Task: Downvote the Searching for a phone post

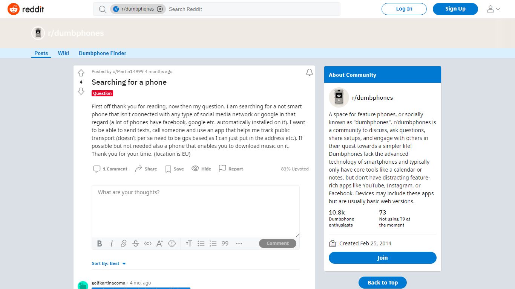Action: click(x=81, y=91)
